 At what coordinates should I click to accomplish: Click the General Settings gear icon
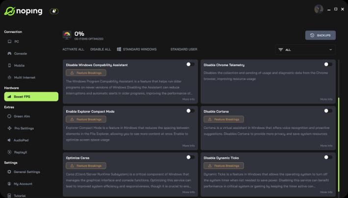(x=9, y=172)
